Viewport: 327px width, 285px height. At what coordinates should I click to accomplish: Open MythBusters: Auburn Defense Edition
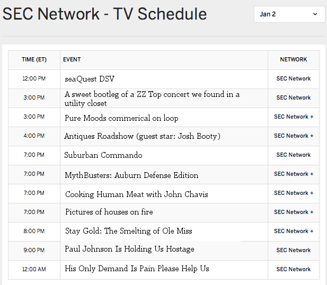131,175
